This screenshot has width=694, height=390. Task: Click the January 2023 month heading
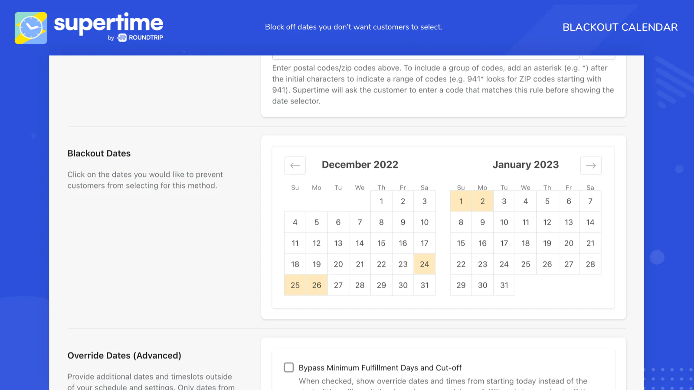click(526, 165)
